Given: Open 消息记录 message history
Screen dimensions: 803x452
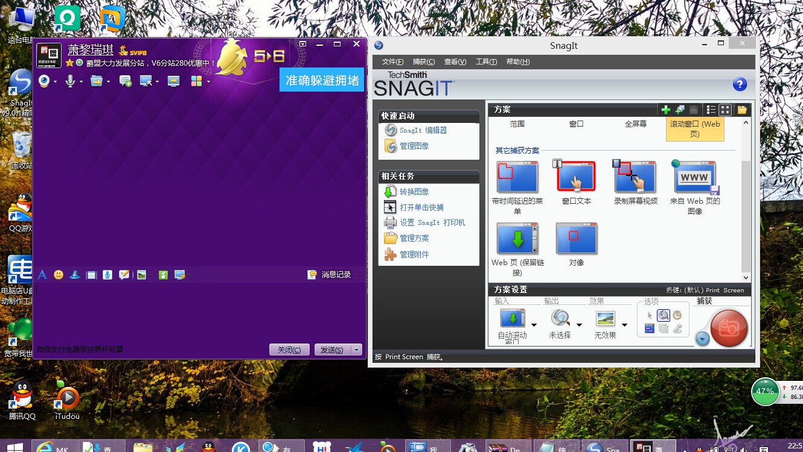Looking at the screenshot, I should point(330,275).
